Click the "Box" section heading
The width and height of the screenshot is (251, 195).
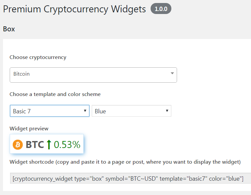point(9,29)
